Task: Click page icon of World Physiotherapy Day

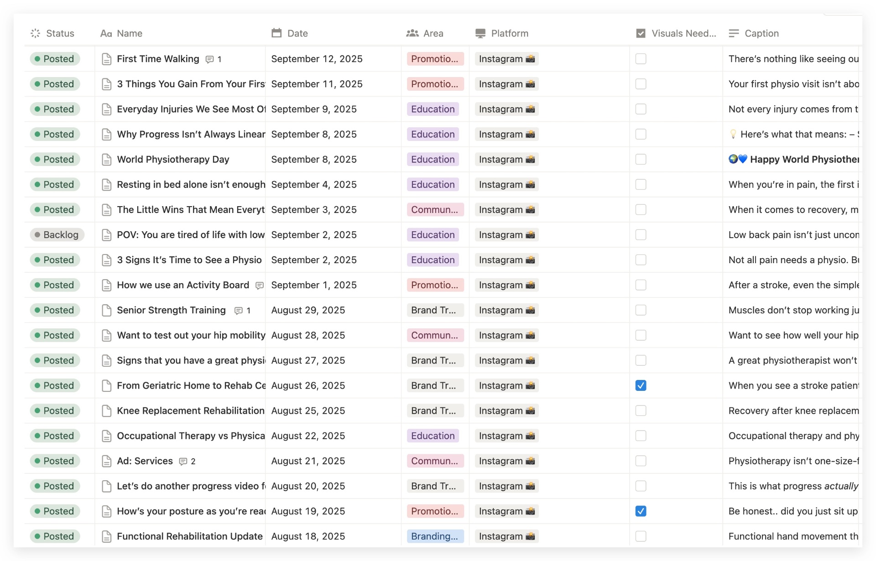Action: click(107, 160)
